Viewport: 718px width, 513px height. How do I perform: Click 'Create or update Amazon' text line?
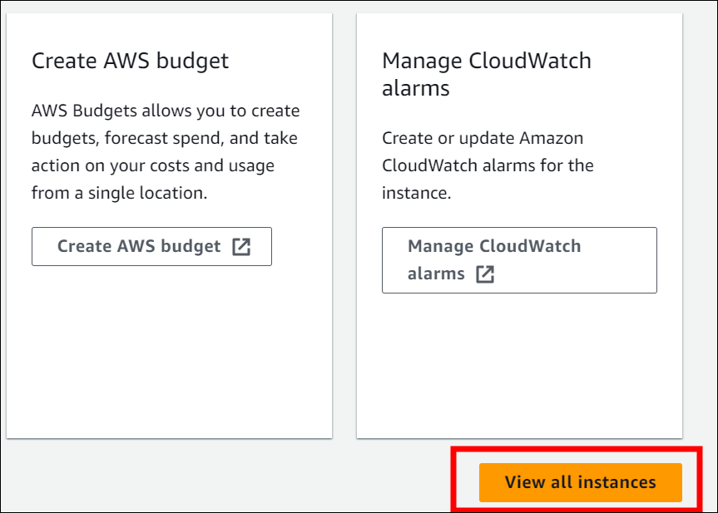click(483, 138)
